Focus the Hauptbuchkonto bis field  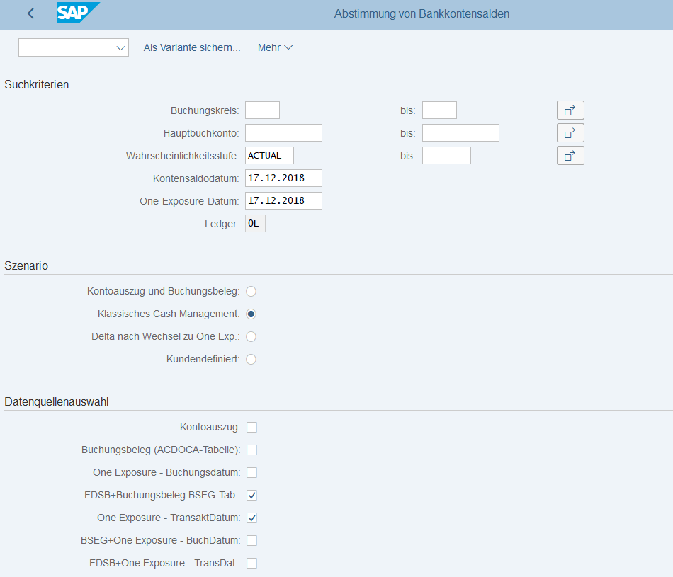coord(460,133)
